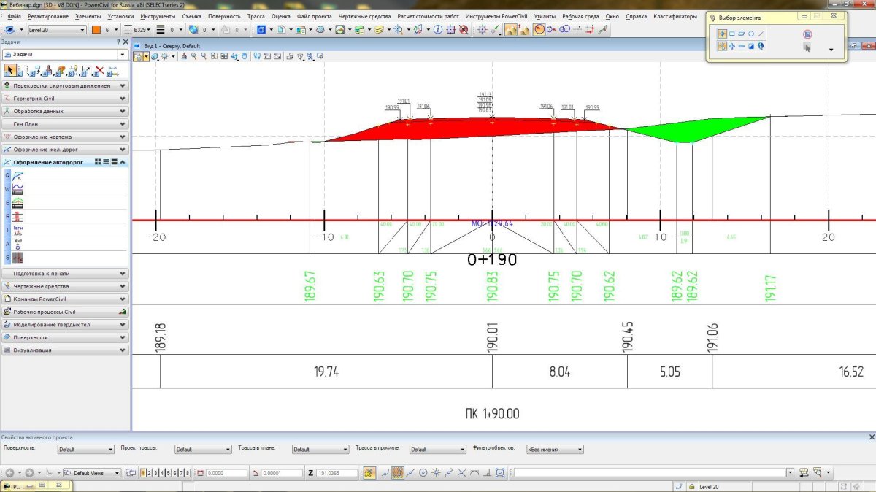Select the line selection mode icon
Screen dimensions: 876x492
(x=761, y=34)
